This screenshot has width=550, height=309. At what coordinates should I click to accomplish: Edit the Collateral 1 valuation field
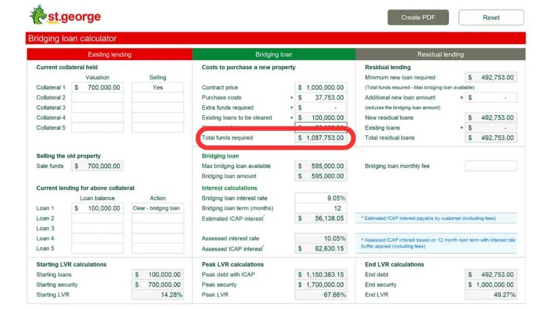98,87
